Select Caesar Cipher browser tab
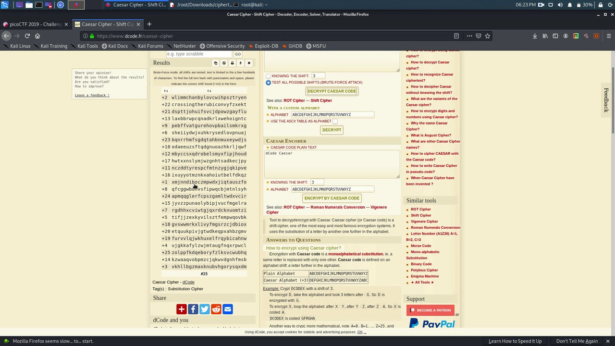This screenshot has width=615, height=346. (x=107, y=24)
